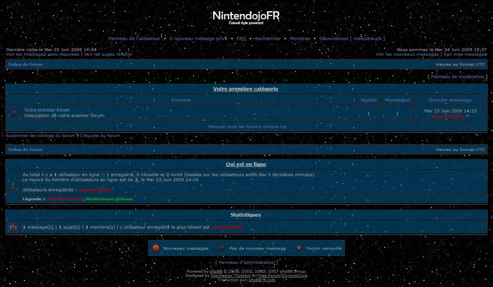Click the Mar 23 Juin 2009 14:32 timestamp

click(x=450, y=111)
